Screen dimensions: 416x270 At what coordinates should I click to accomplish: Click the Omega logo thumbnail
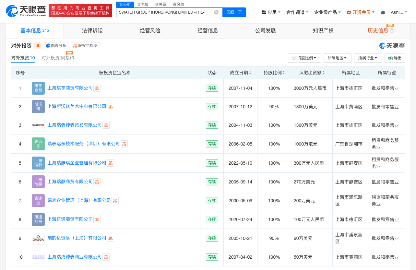38,238
